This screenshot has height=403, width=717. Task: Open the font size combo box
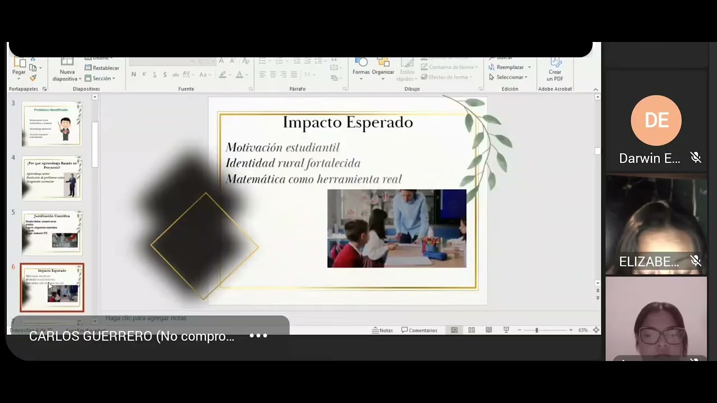point(206,61)
